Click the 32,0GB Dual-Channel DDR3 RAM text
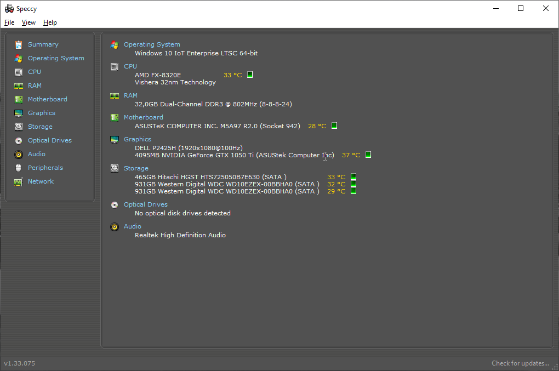This screenshot has height=371, width=559. click(x=213, y=104)
